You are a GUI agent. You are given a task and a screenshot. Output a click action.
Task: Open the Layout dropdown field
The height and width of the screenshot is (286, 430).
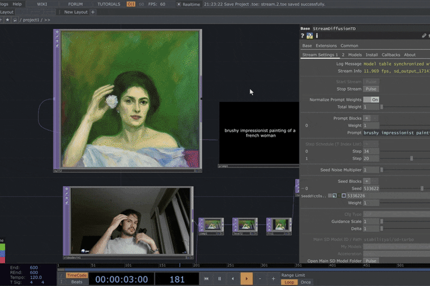tap(36, 12)
